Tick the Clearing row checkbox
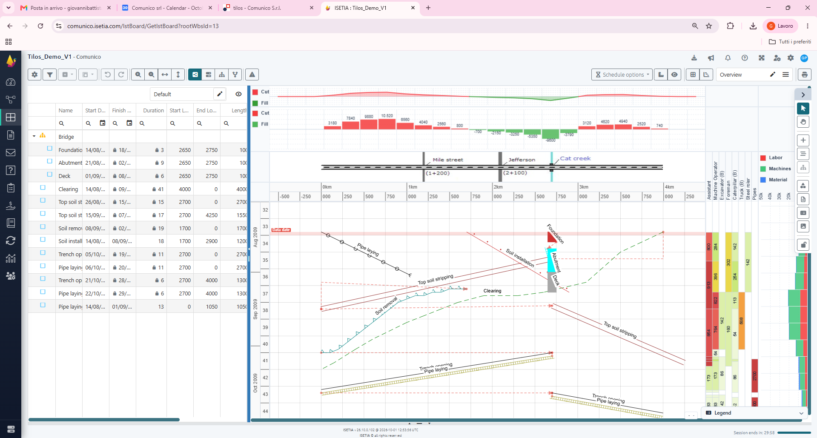Viewport: 817px width, 438px height. 43,187
